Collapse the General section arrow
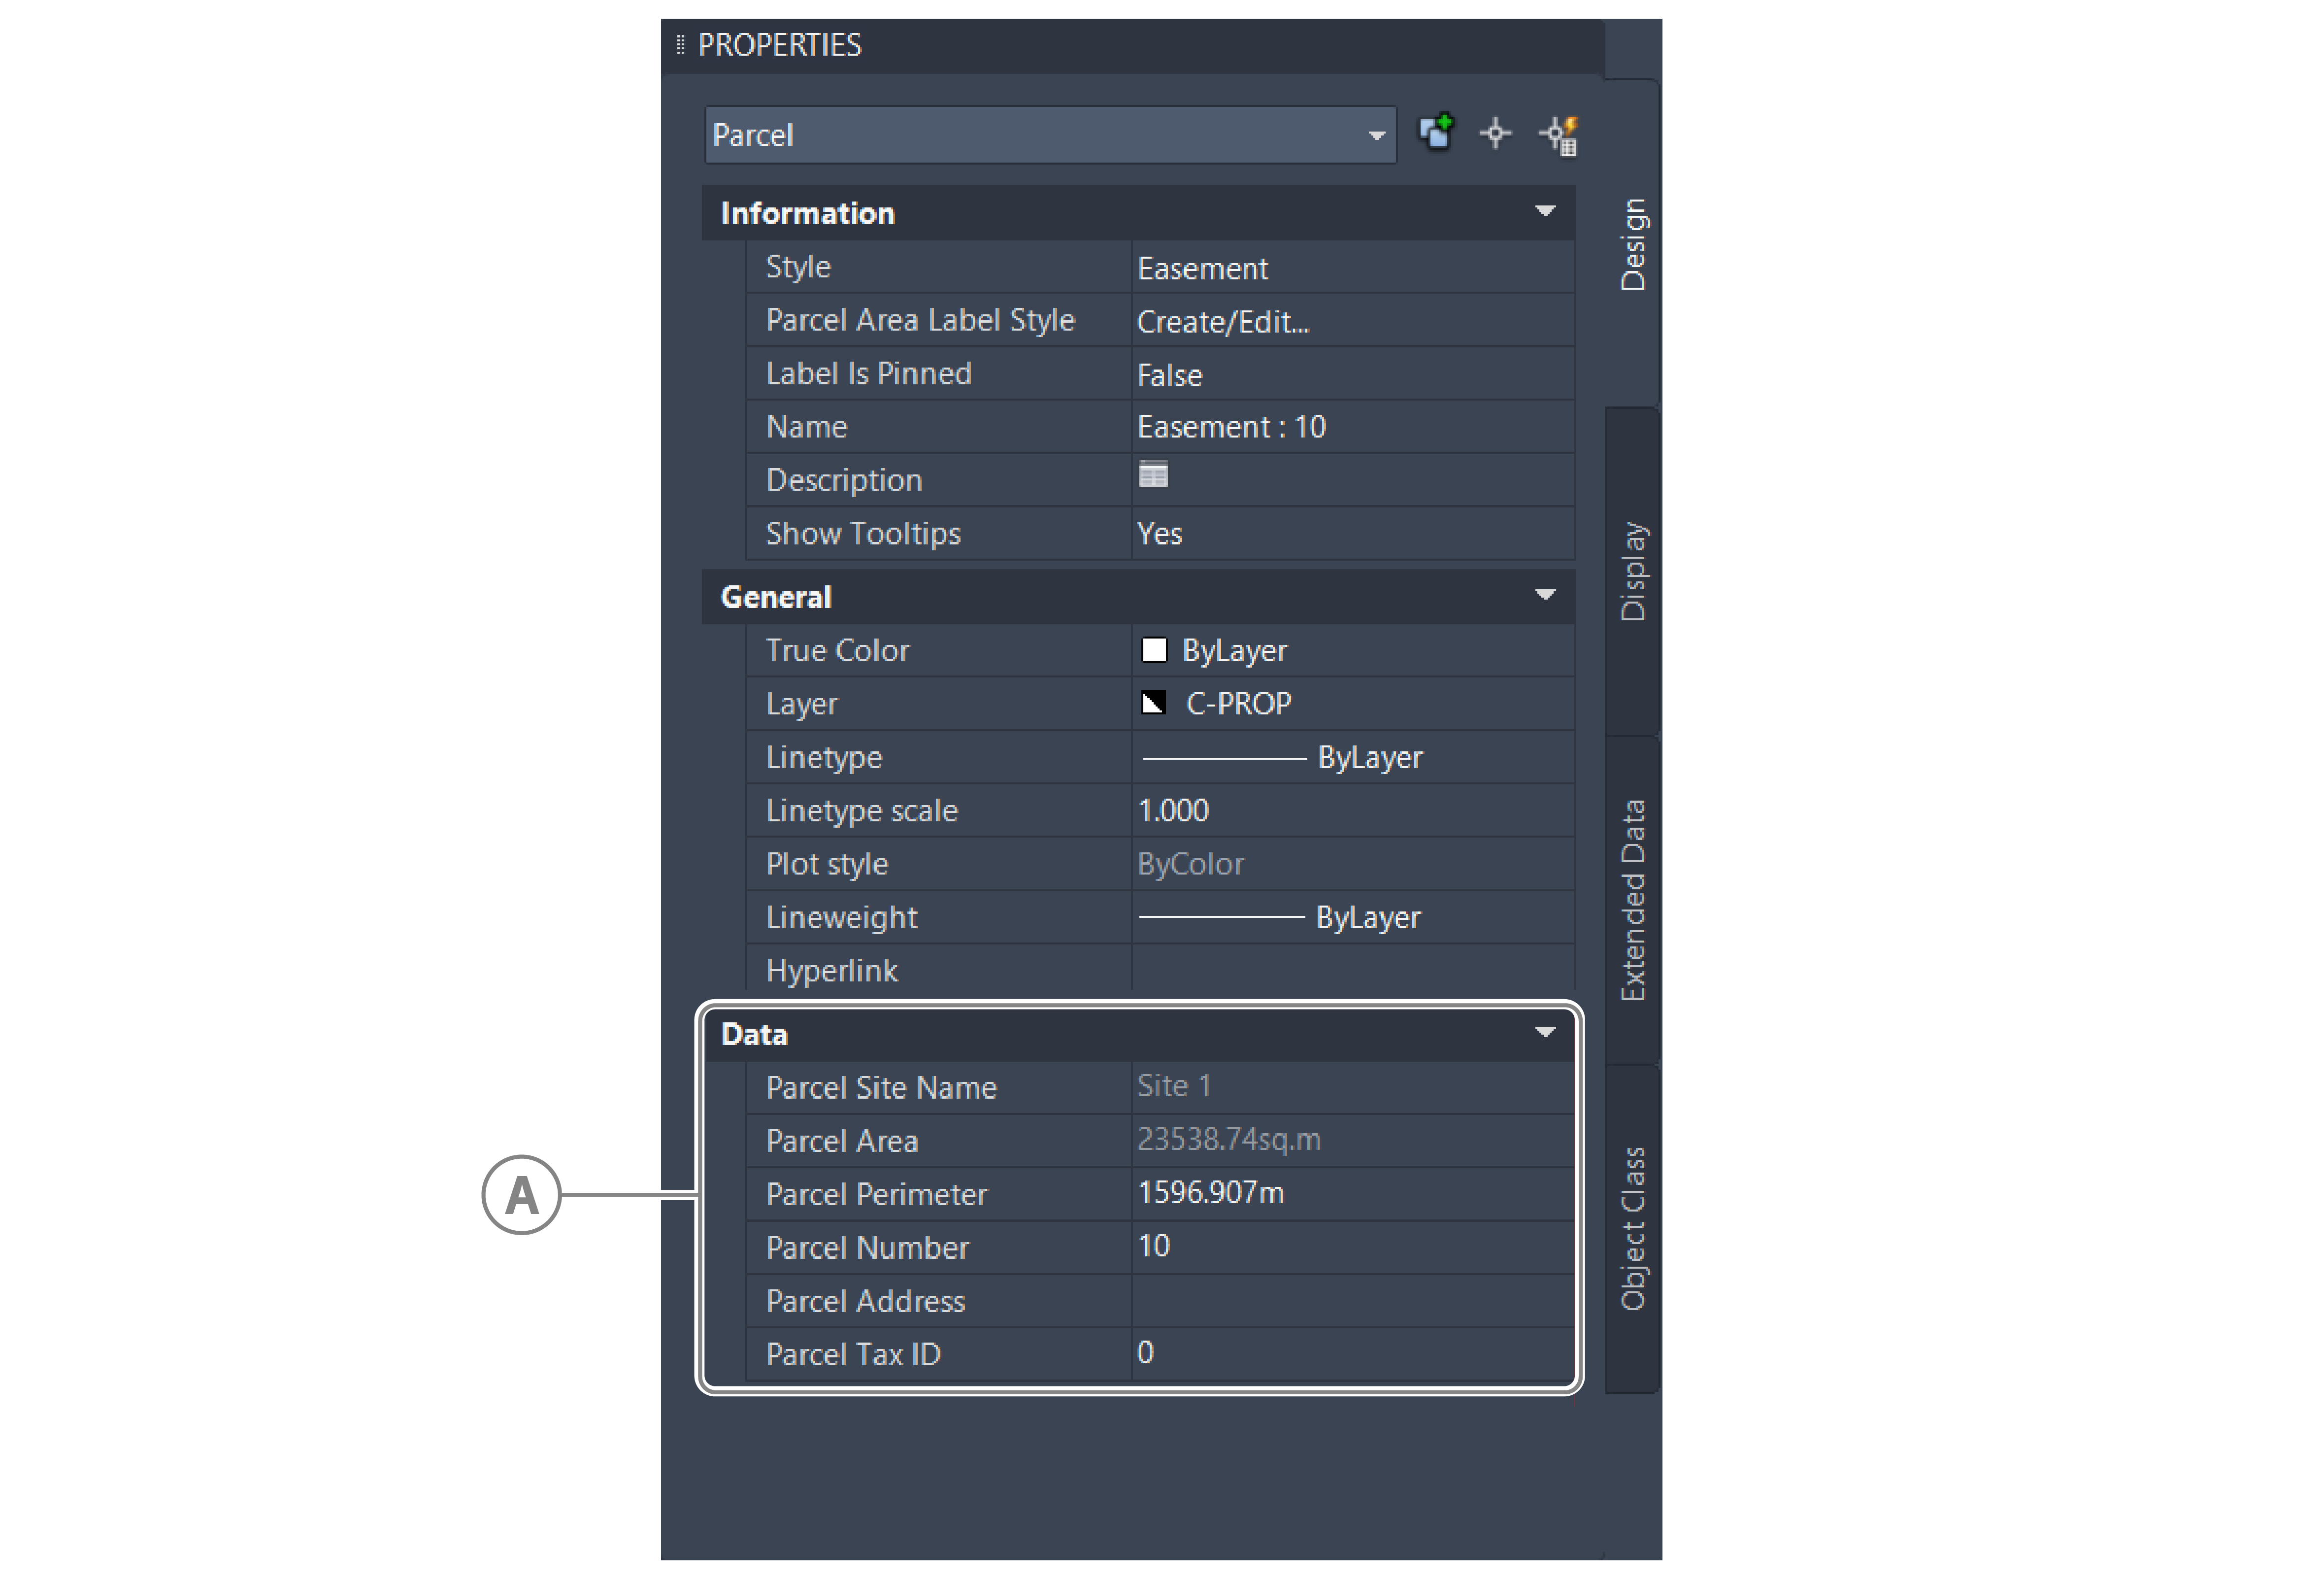This screenshot has width=2324, height=1583. [1544, 595]
